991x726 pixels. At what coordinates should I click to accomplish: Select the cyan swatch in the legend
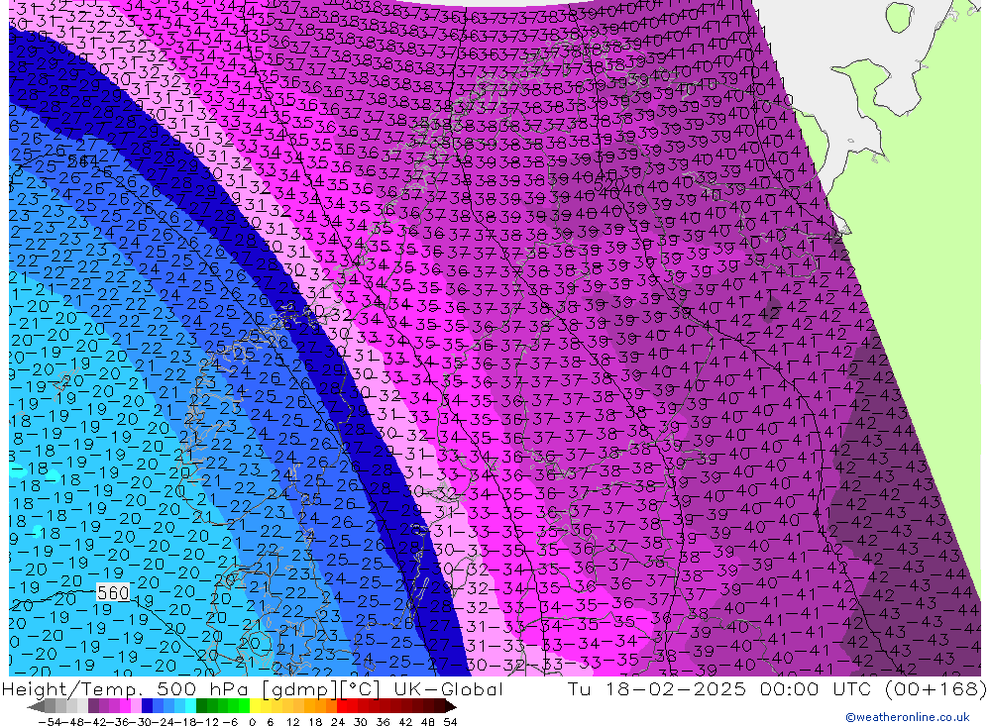click(x=190, y=706)
